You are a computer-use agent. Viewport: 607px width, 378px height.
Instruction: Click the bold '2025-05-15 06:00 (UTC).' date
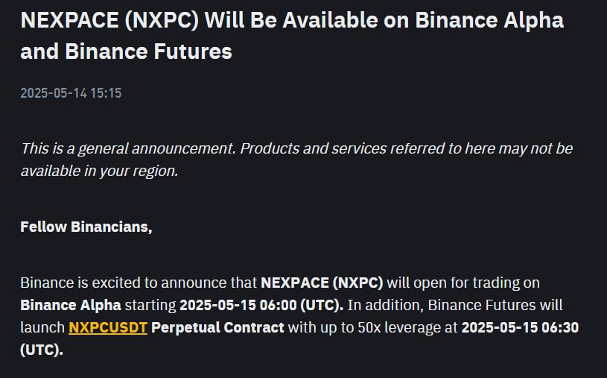coord(261,305)
